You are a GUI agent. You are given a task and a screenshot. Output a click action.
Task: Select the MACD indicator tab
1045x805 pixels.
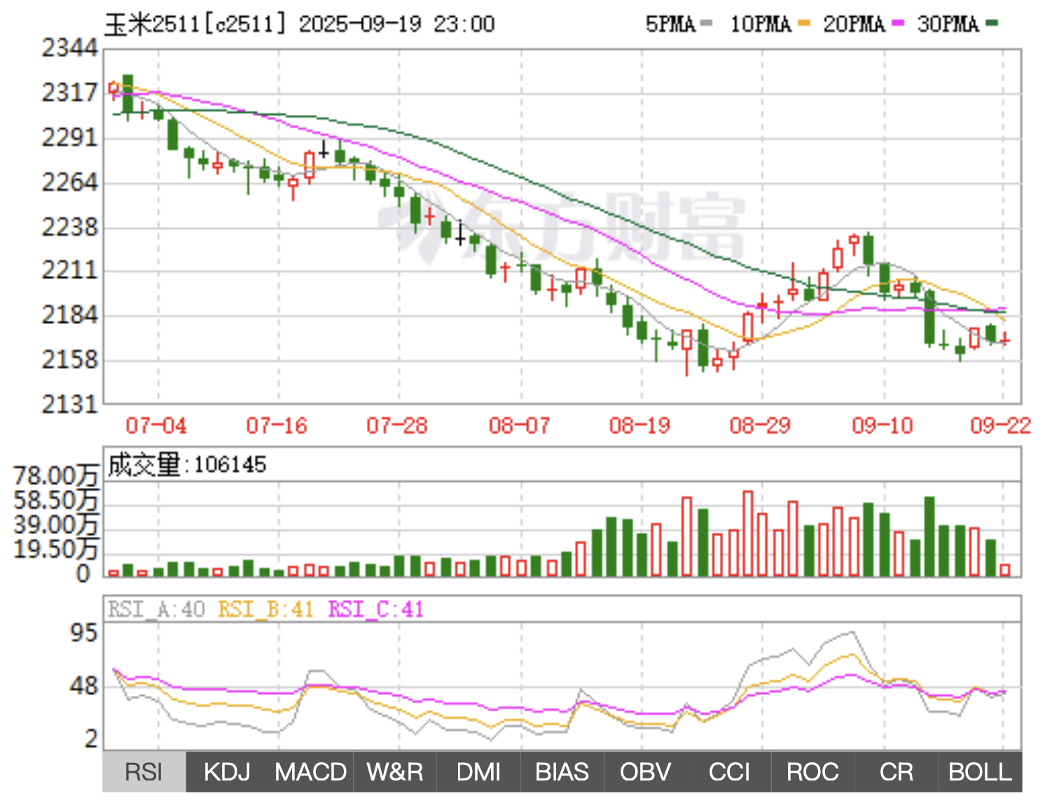(x=310, y=772)
